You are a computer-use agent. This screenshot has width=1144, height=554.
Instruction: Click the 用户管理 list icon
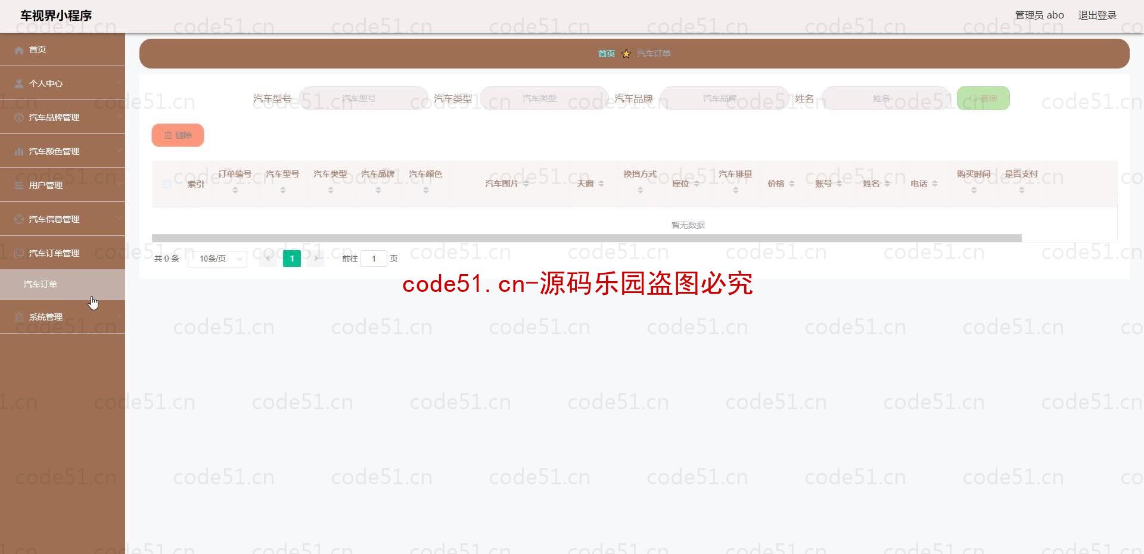19,186
